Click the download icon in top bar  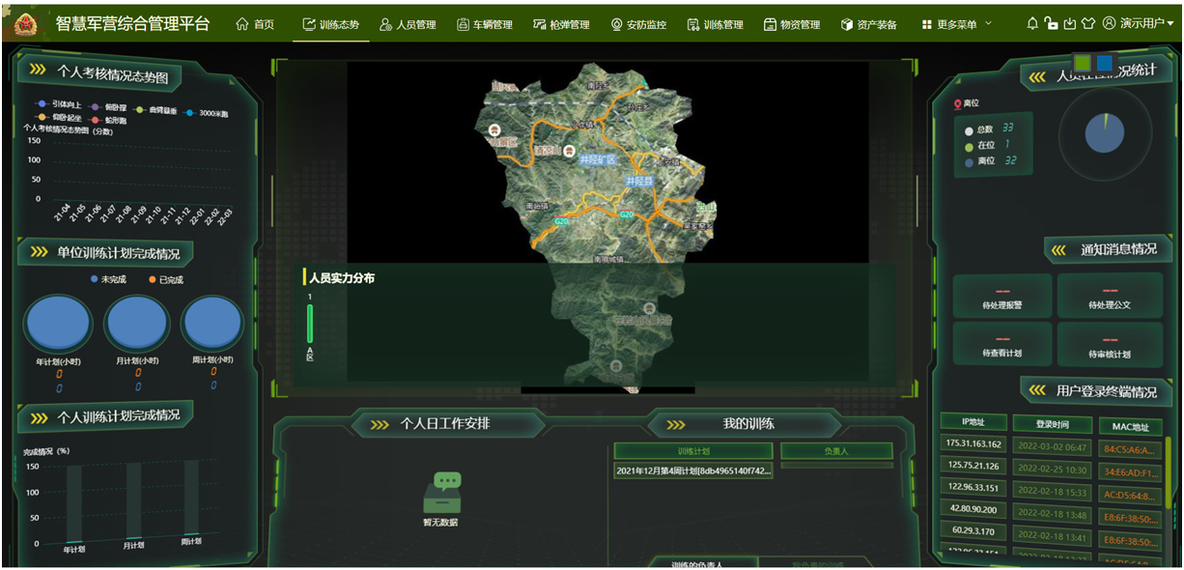(1069, 23)
